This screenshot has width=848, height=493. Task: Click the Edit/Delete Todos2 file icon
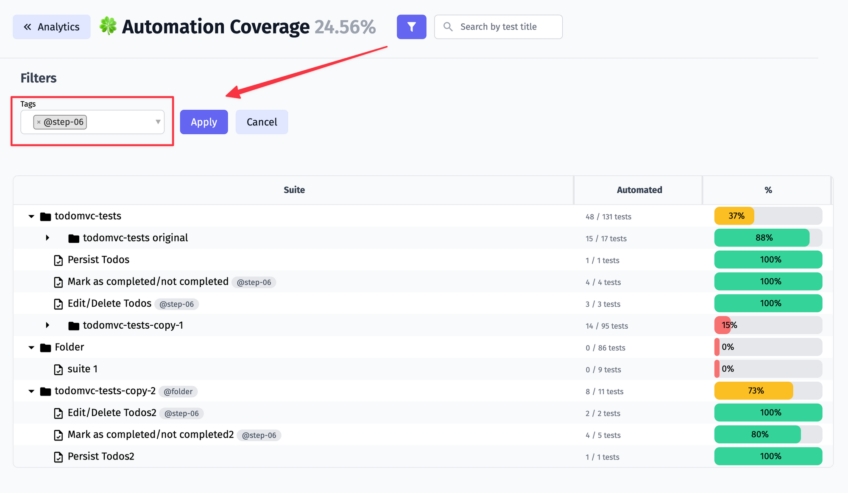point(59,413)
